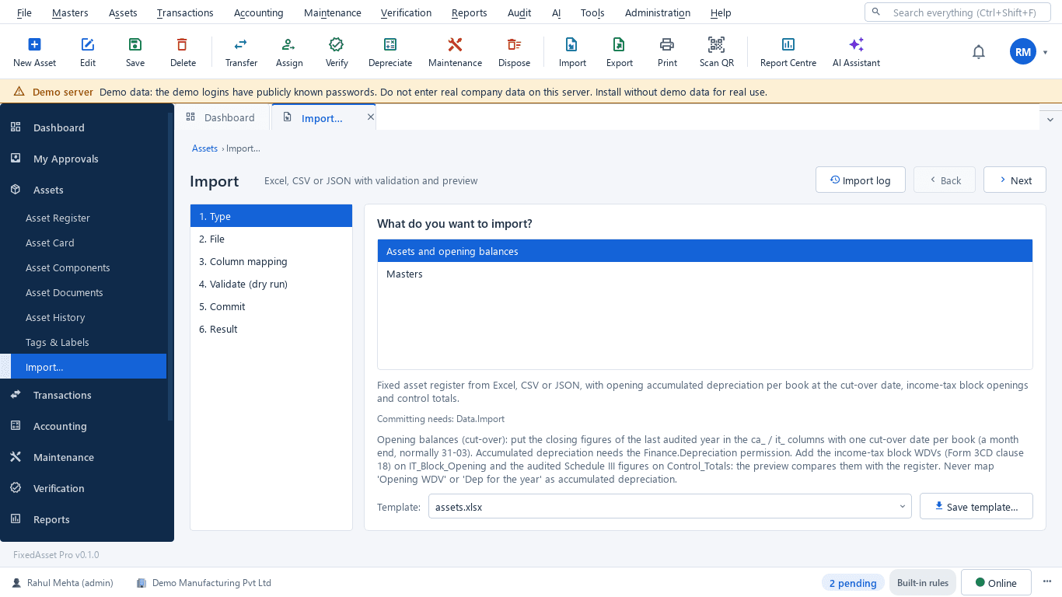Close the Import tab
Screen dimensions: 1062x597
[371, 117]
